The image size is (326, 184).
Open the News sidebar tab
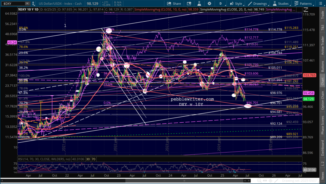click(322, 174)
